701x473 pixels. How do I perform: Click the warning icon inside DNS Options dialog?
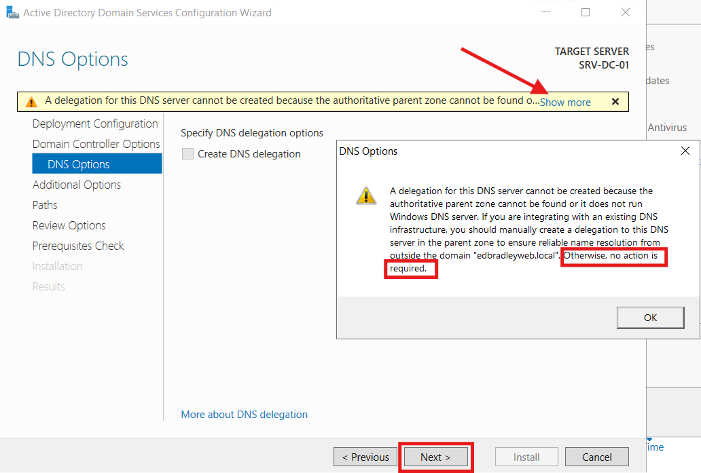point(366,195)
